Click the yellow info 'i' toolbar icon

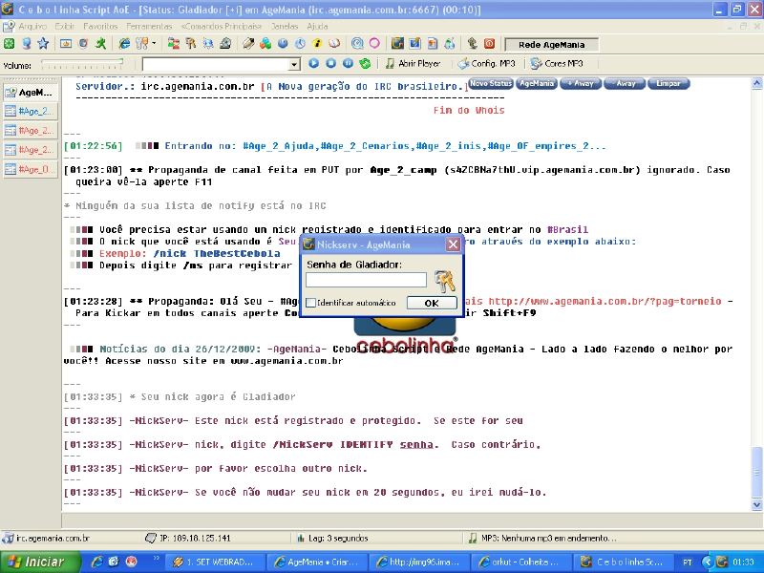[317, 44]
